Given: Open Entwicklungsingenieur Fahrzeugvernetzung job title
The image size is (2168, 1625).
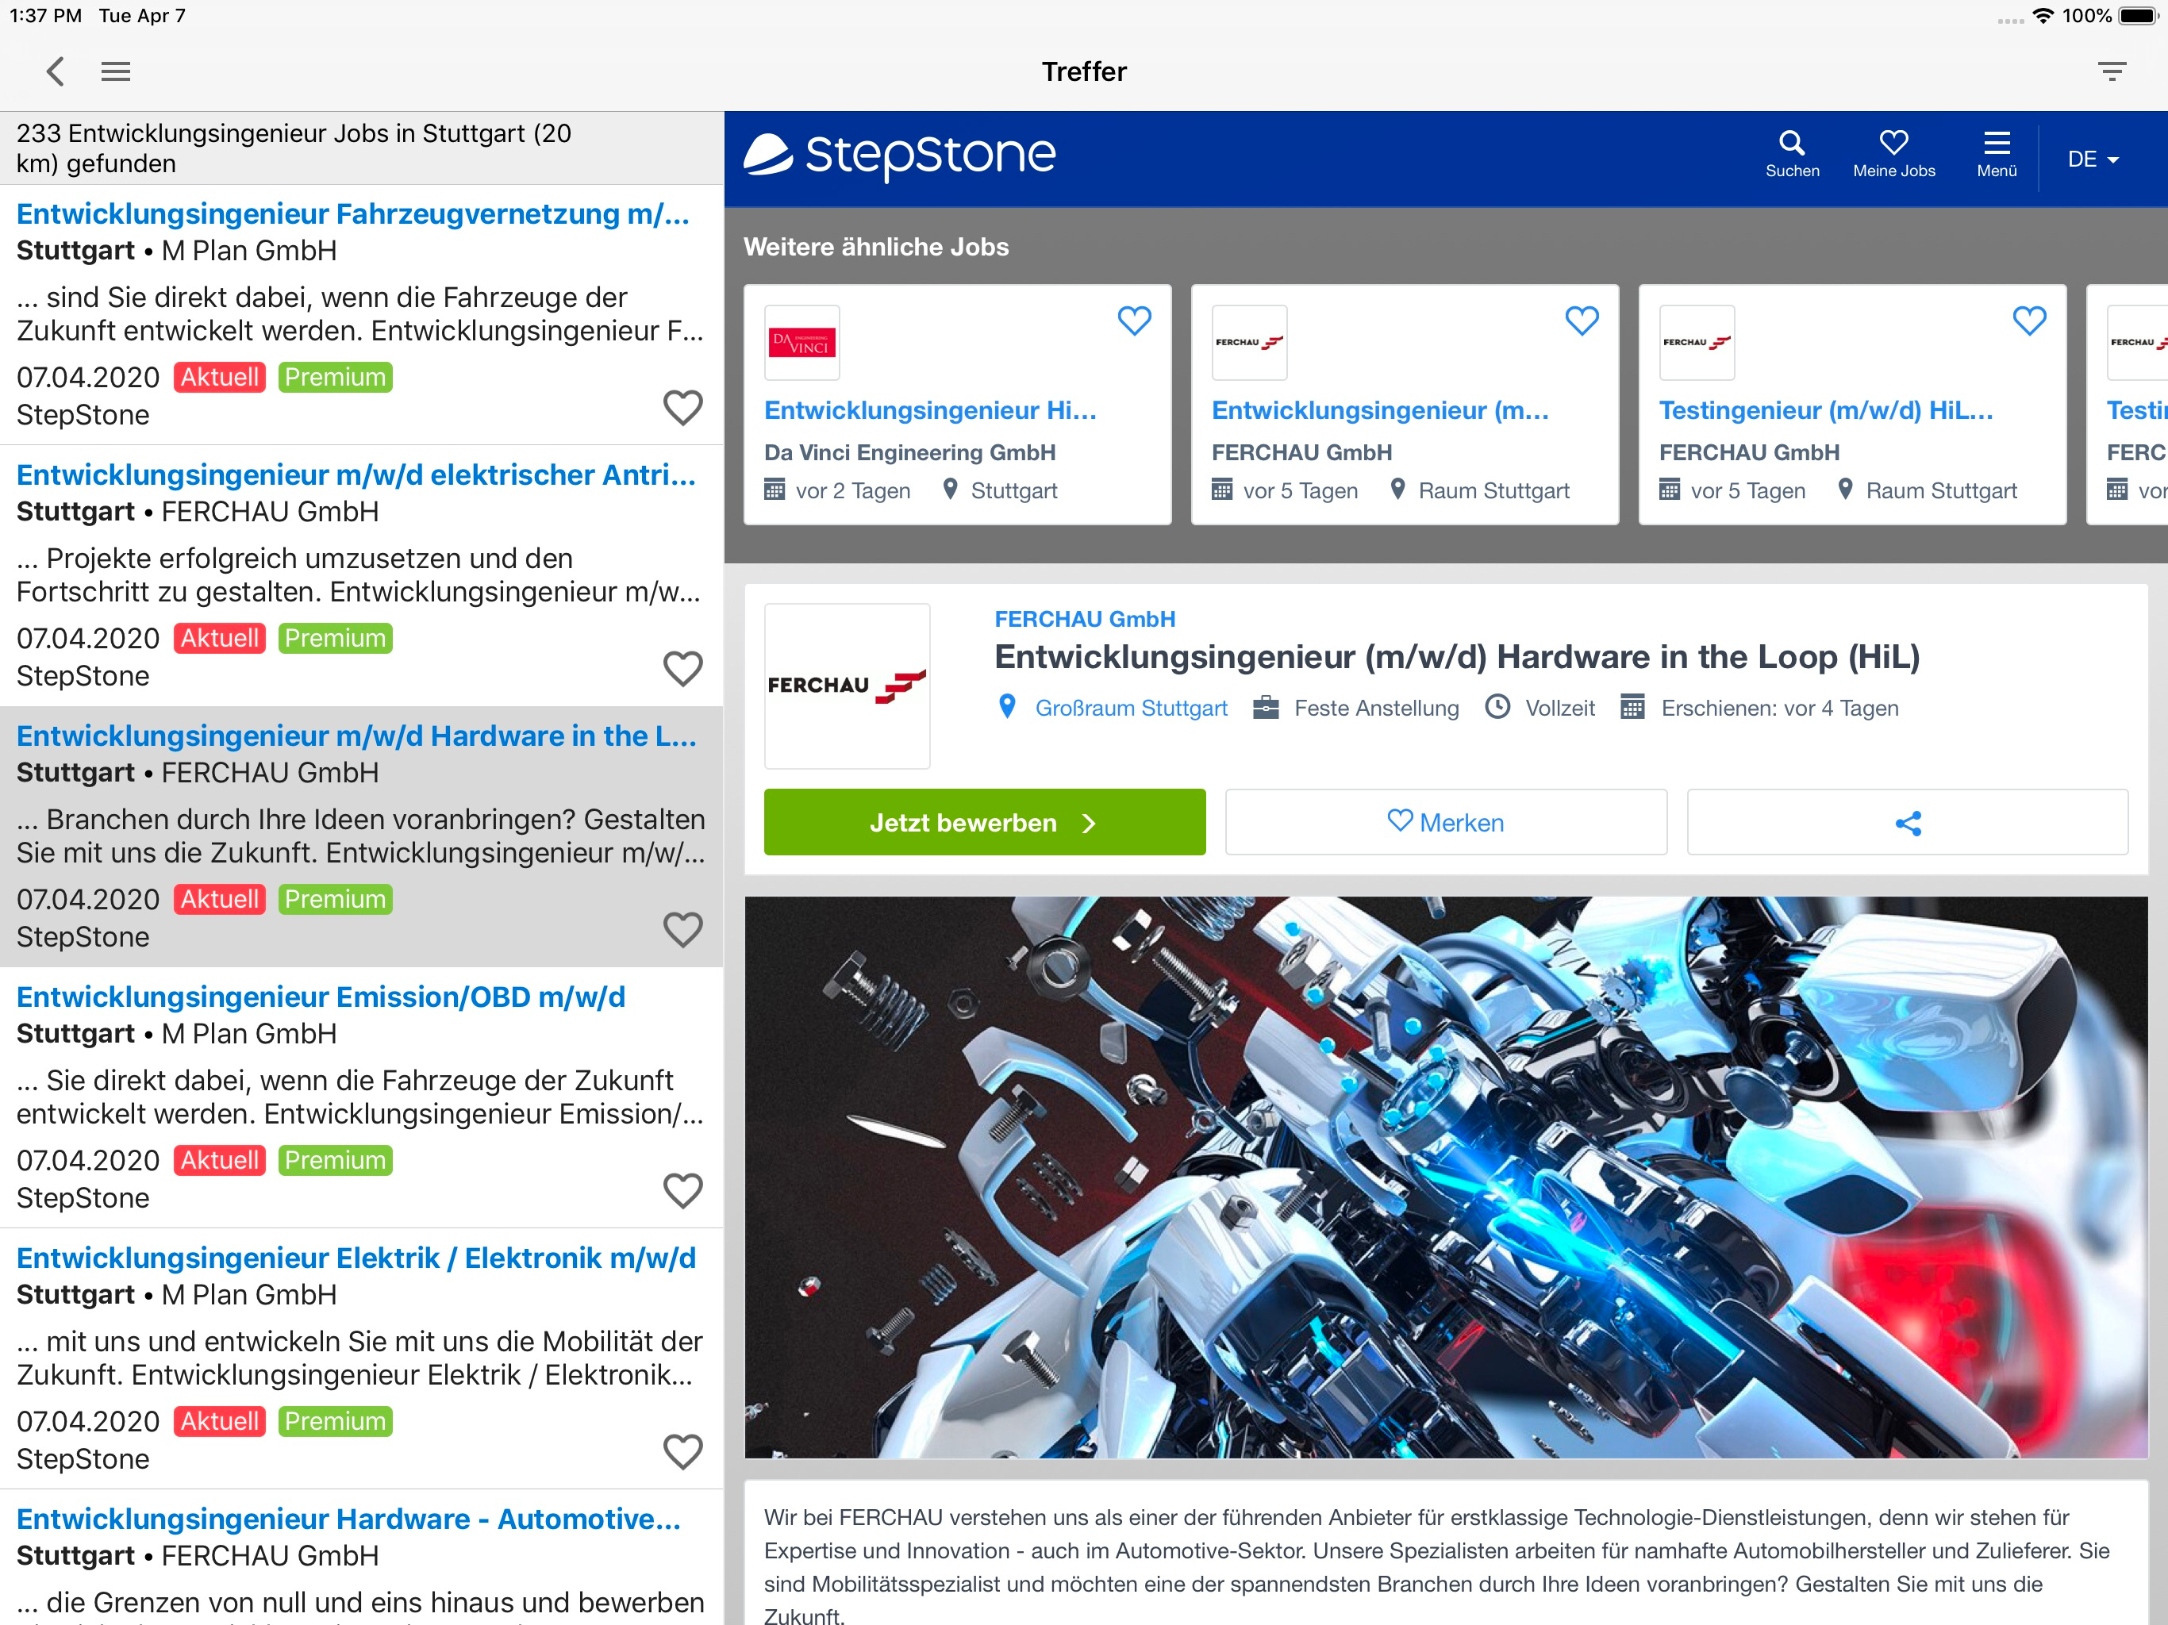Looking at the screenshot, I should pyautogui.click(x=353, y=213).
